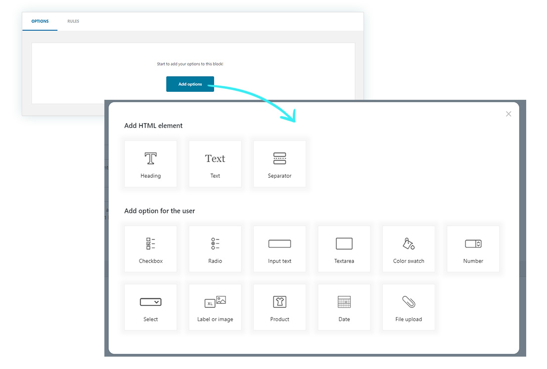Image resolution: width=547 pixels, height=369 pixels.
Task: Add a Text HTML element
Action: (215, 164)
